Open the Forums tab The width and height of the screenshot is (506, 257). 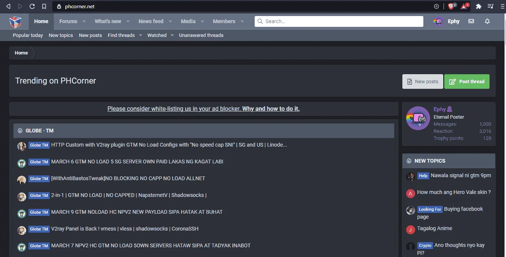tap(68, 21)
